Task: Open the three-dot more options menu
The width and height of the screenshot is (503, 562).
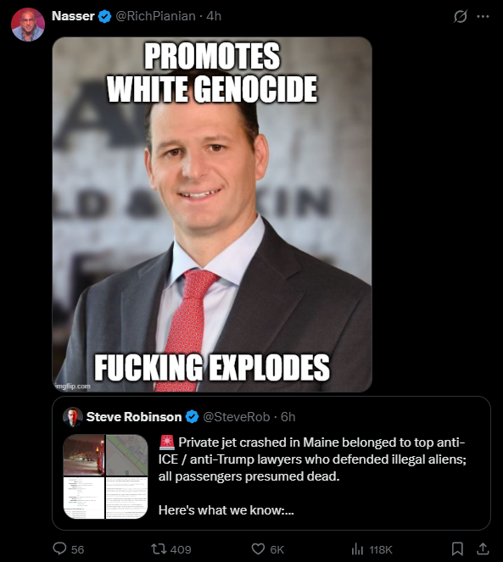Action: (483, 16)
